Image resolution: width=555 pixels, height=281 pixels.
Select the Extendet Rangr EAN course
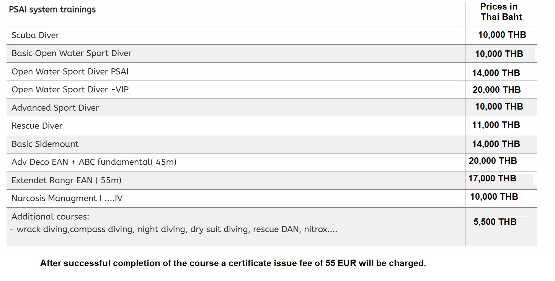pos(66,181)
